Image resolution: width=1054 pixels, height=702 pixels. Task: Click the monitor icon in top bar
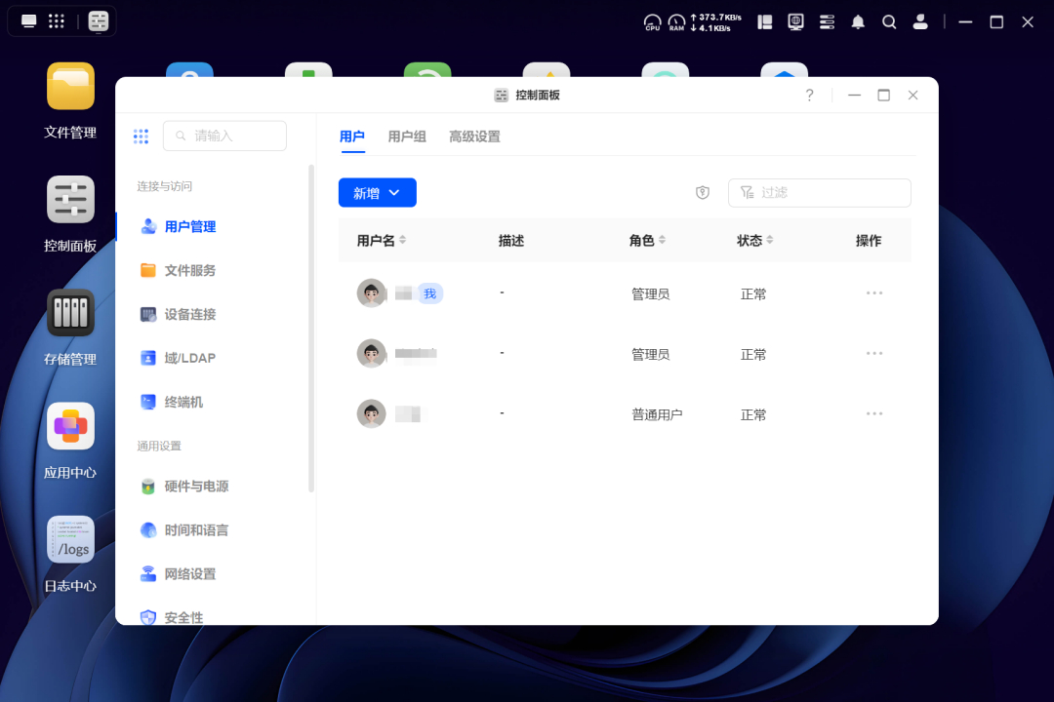coord(796,22)
